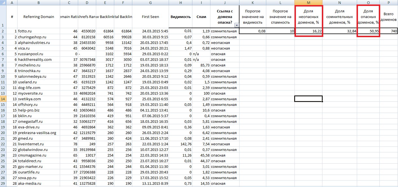
Task: Select the cell salonmedeya.ru
Action: pos(38,76)
